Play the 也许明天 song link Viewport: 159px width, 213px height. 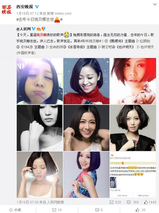click(145, 47)
